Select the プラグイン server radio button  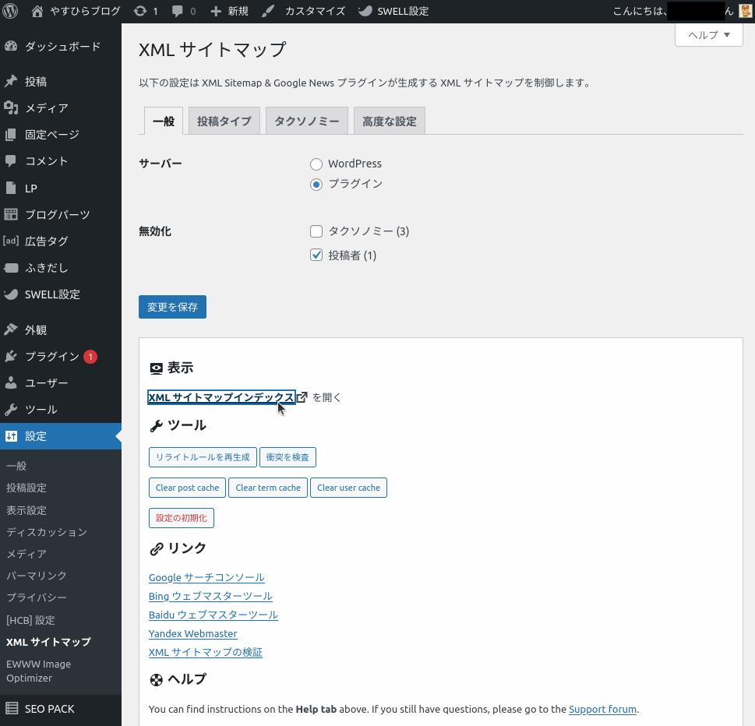(316, 185)
